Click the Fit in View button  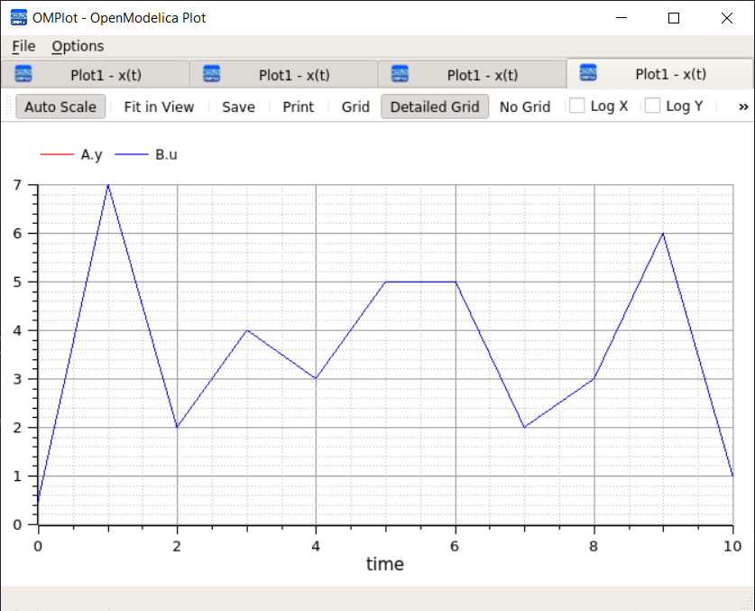coord(159,106)
